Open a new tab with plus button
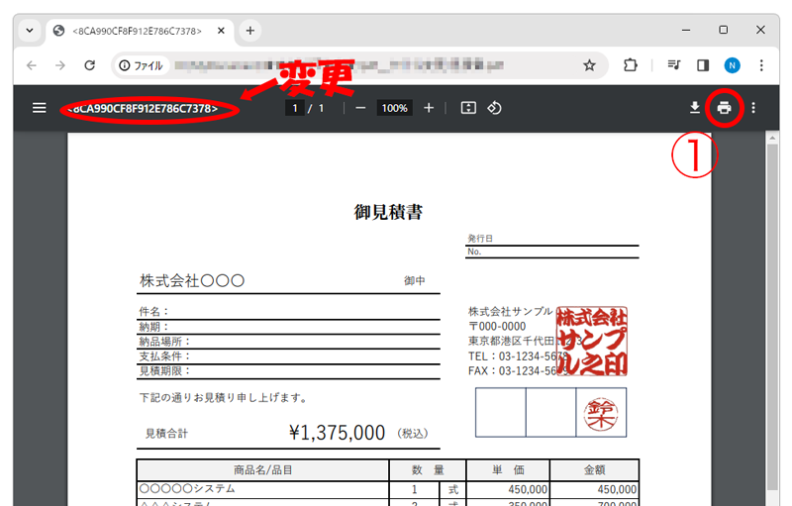This screenshot has height=506, width=792. pos(250,31)
